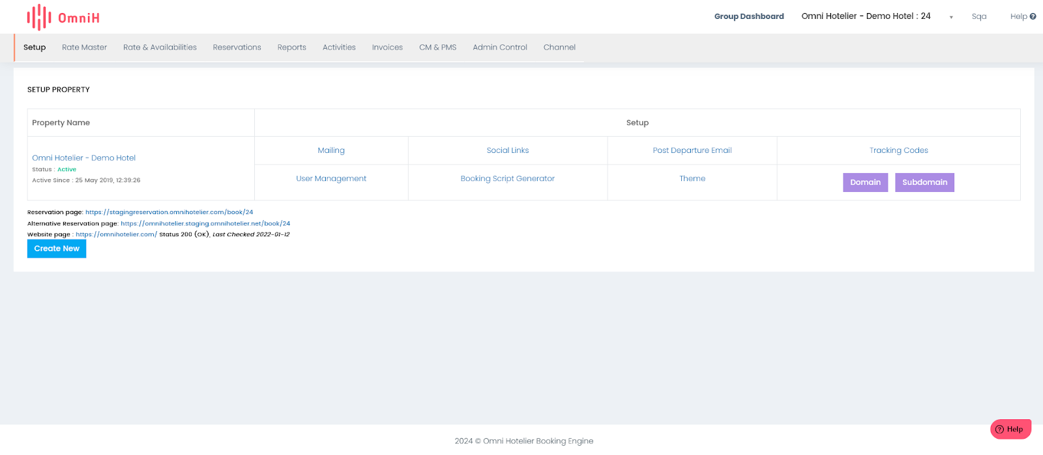Click the SETUP PROPERTY heading
Screen dimensions: 1043x455
coord(59,90)
